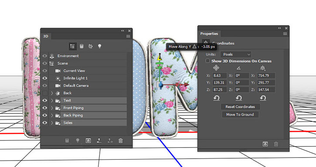316x167 pixels.
Task: Click the position Y field 139.31
Action: click(220, 83)
